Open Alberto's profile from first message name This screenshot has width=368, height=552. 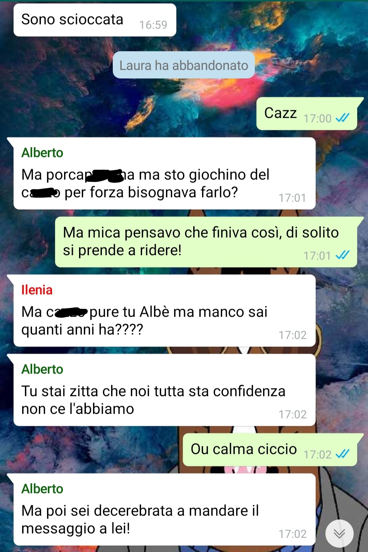tap(42, 153)
